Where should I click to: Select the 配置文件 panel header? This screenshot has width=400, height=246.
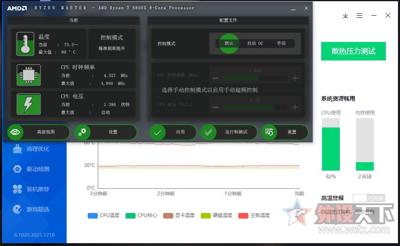229,20
